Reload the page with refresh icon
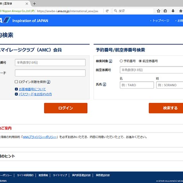 107,11
